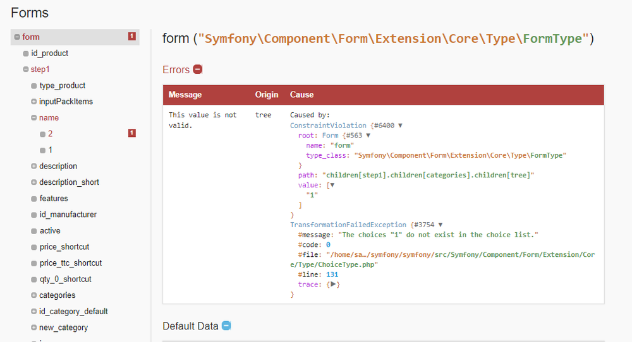Expand the description tree node
Screen dimensions: 632x342
[34, 166]
